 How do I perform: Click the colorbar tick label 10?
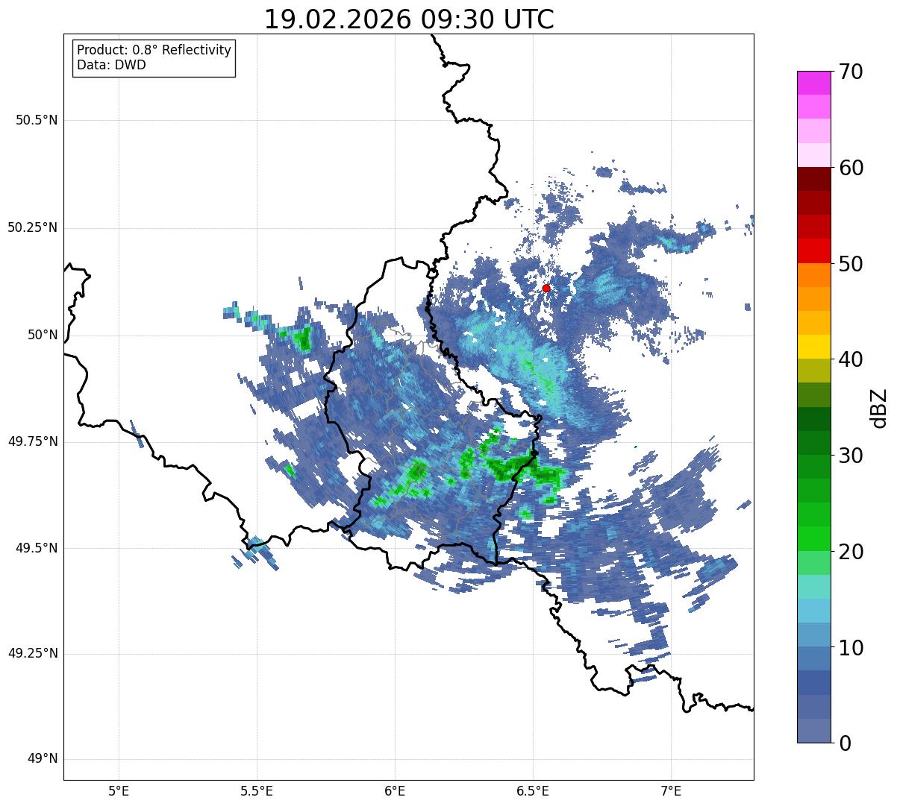(851, 647)
